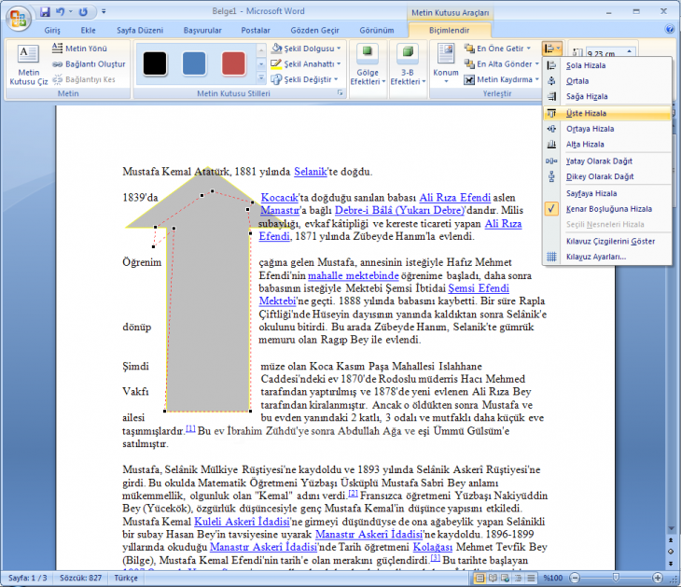Open 3-B Efektleri menu
The width and height of the screenshot is (681, 587).
coord(408,64)
